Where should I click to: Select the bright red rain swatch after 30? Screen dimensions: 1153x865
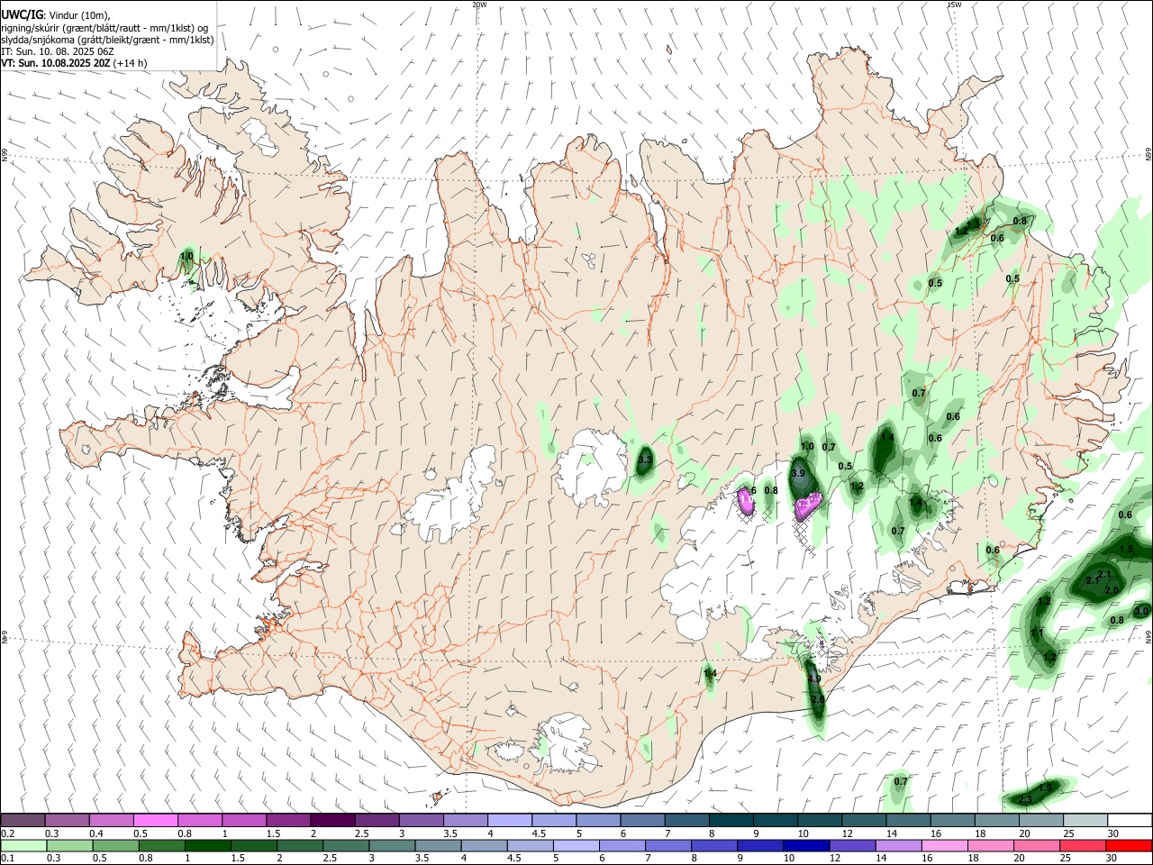pos(1130,845)
